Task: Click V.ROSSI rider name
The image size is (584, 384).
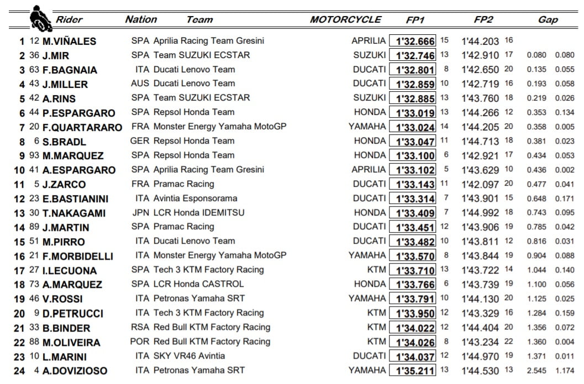Action: [x=62, y=299]
